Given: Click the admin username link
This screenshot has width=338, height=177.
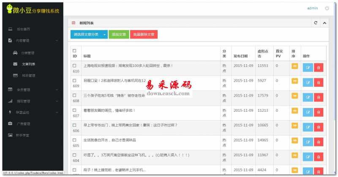Looking at the screenshot, I should [312, 8].
